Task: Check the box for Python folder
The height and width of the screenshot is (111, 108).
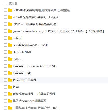Action: 5,59
